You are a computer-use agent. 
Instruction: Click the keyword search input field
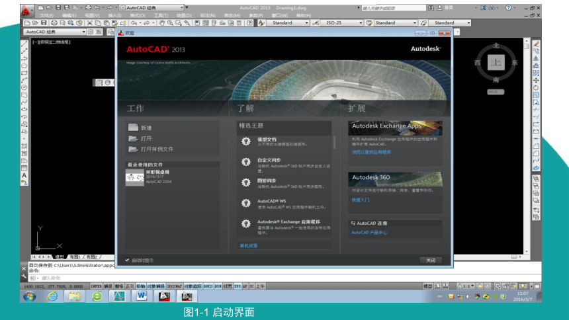tap(394, 8)
